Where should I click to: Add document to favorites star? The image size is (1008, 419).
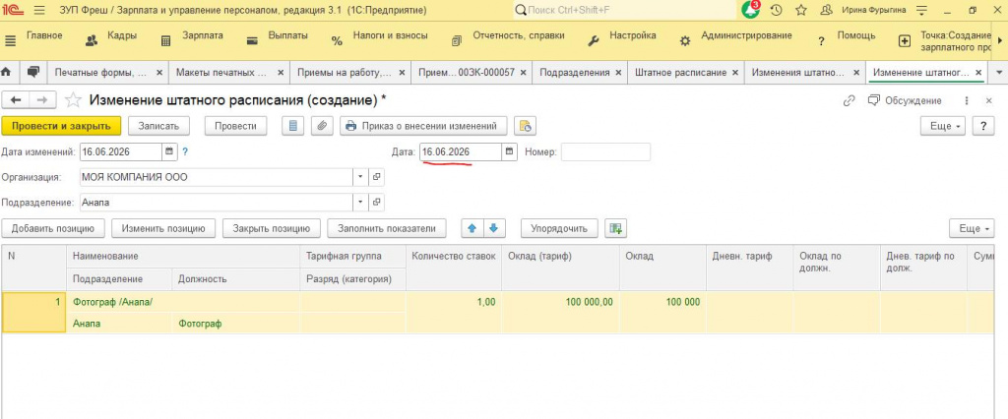[x=74, y=100]
